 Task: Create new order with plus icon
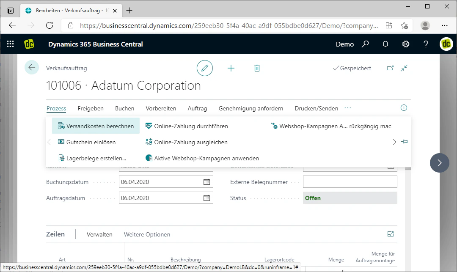(231, 68)
